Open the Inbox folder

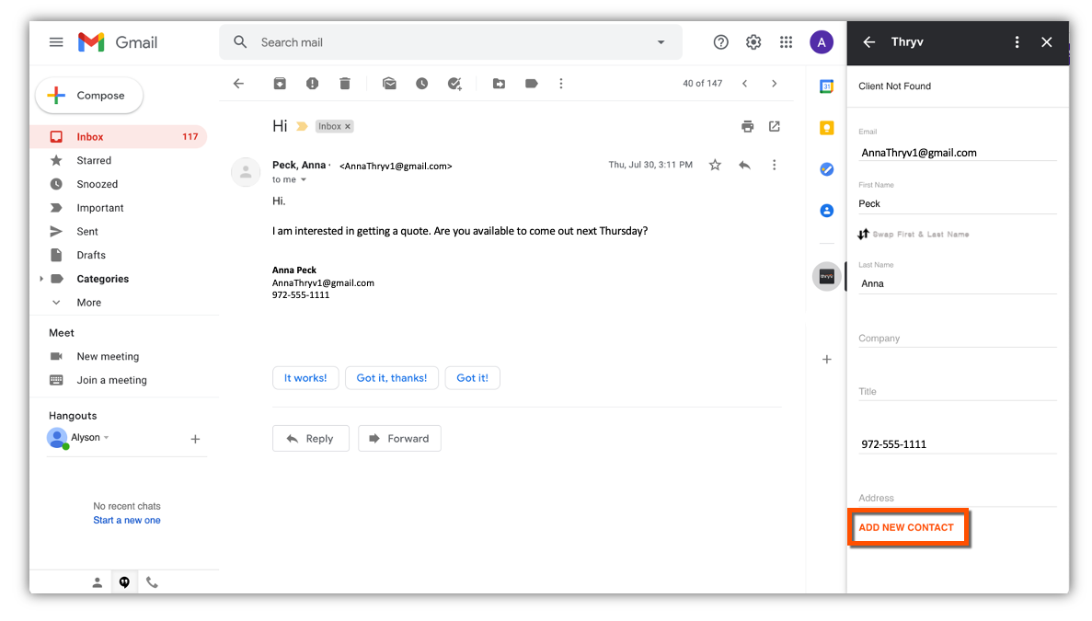[x=119, y=136]
